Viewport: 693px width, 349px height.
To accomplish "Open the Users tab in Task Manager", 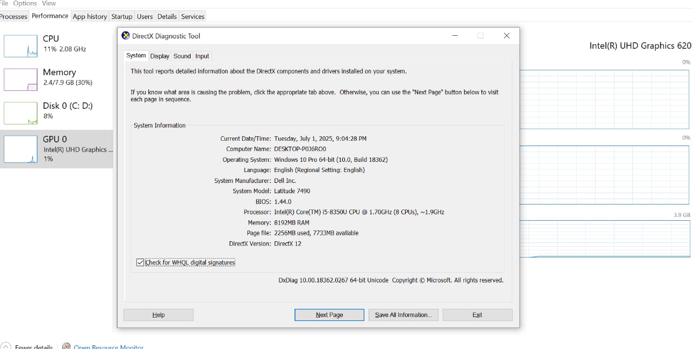I will 145,16.
